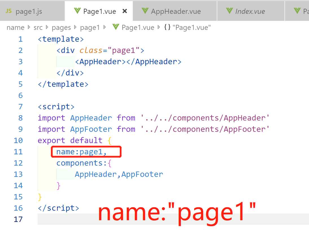This screenshot has width=309, height=236.
Task: Select the Page1.vue tab
Action: click(99, 11)
